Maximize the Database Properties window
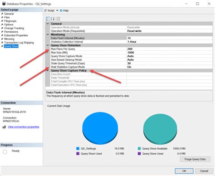215x176 pixels. pyautogui.click(x=197, y=4)
